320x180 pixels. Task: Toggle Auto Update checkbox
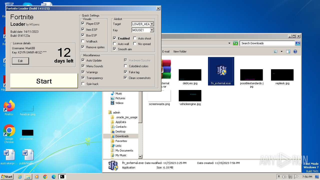tap(83, 60)
